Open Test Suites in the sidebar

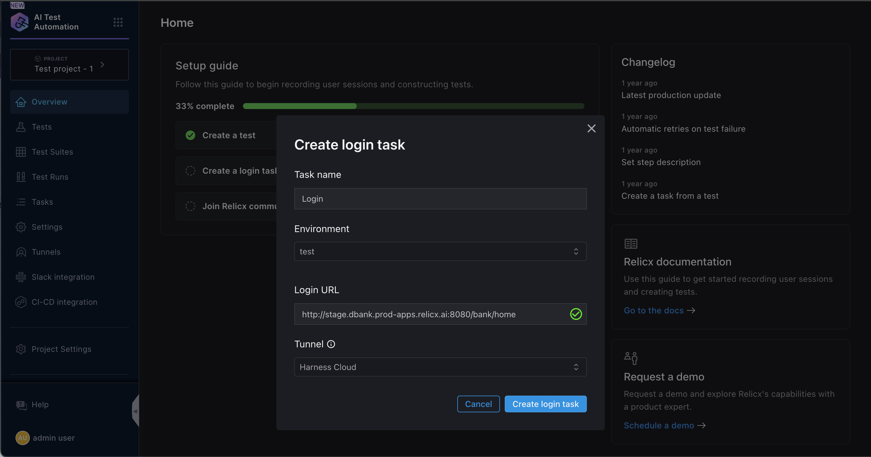tap(52, 152)
